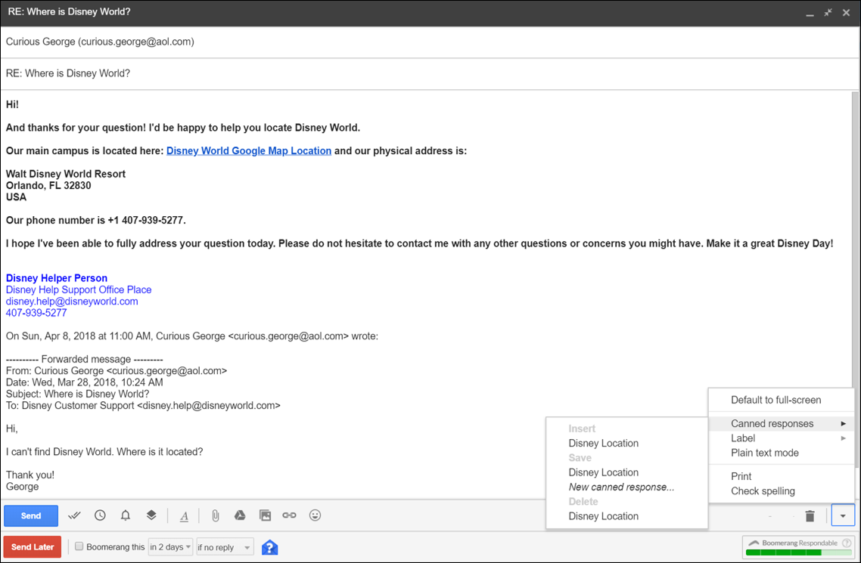Image resolution: width=861 pixels, height=563 pixels.
Task: Click the 'I hope I've been able' closing sentence
Action: coord(419,243)
